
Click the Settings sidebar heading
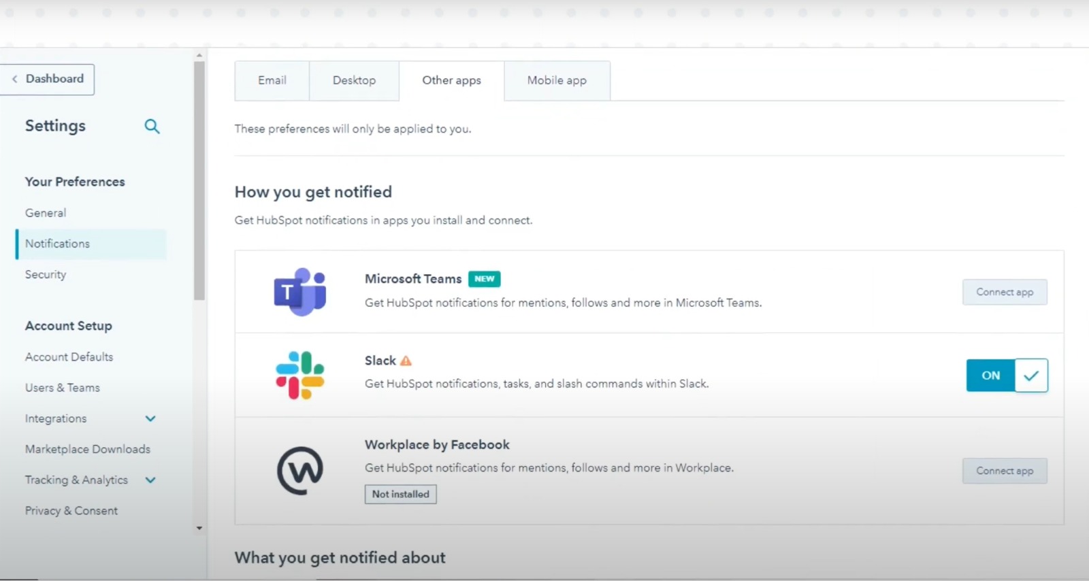coord(55,126)
